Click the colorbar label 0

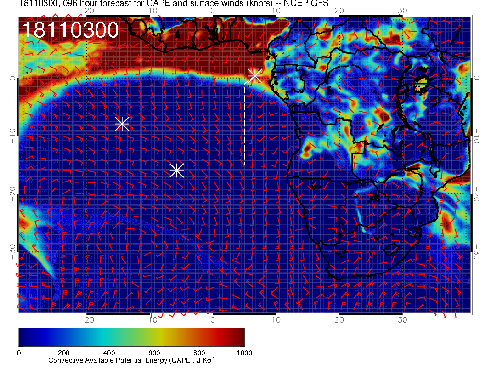point(19,353)
